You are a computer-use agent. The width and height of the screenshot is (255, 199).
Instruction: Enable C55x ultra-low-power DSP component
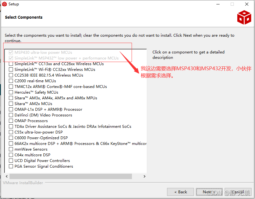[11, 132]
